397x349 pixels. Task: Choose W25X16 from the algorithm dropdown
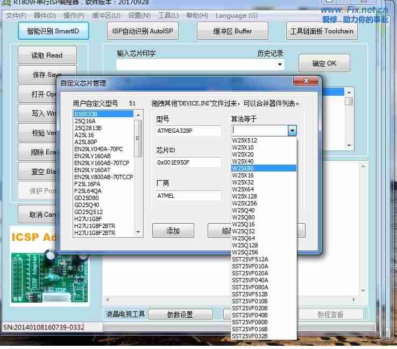264,175
